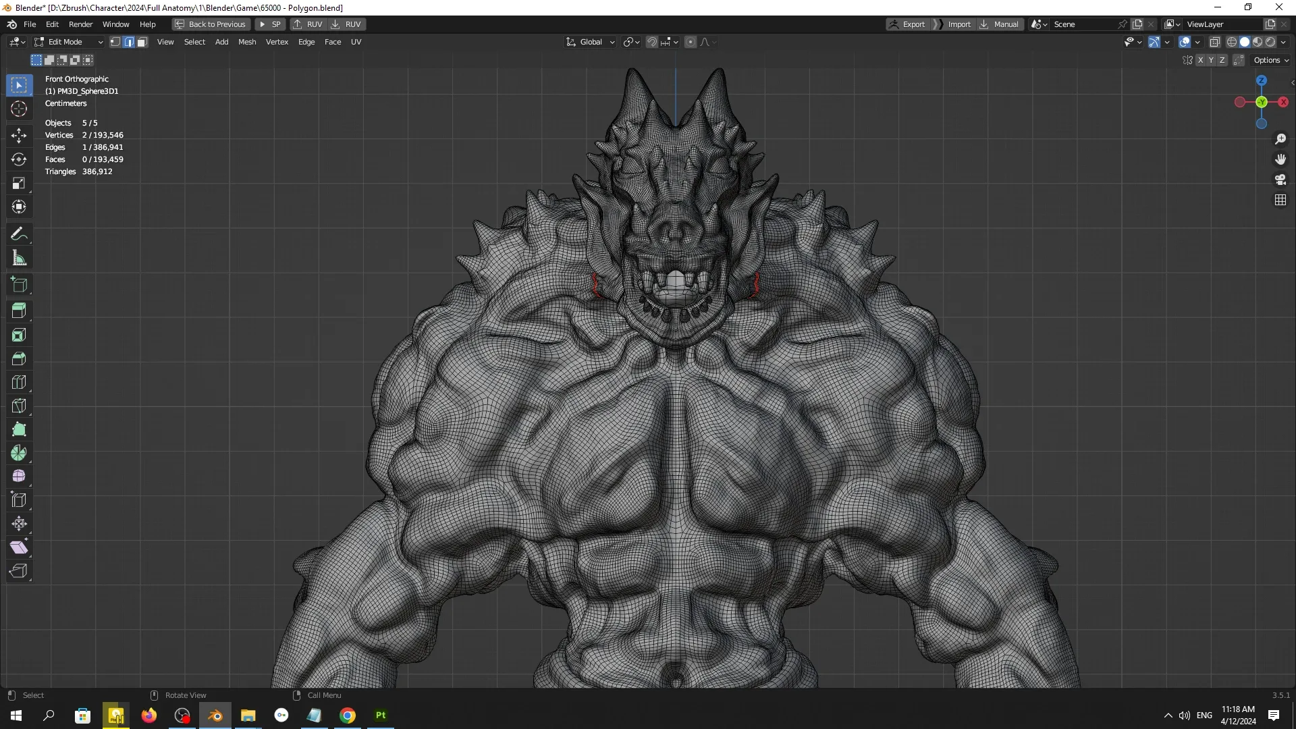Toggle X-ray view

point(1214,42)
